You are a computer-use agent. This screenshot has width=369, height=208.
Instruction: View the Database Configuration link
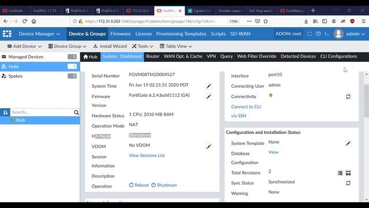tap(273, 152)
